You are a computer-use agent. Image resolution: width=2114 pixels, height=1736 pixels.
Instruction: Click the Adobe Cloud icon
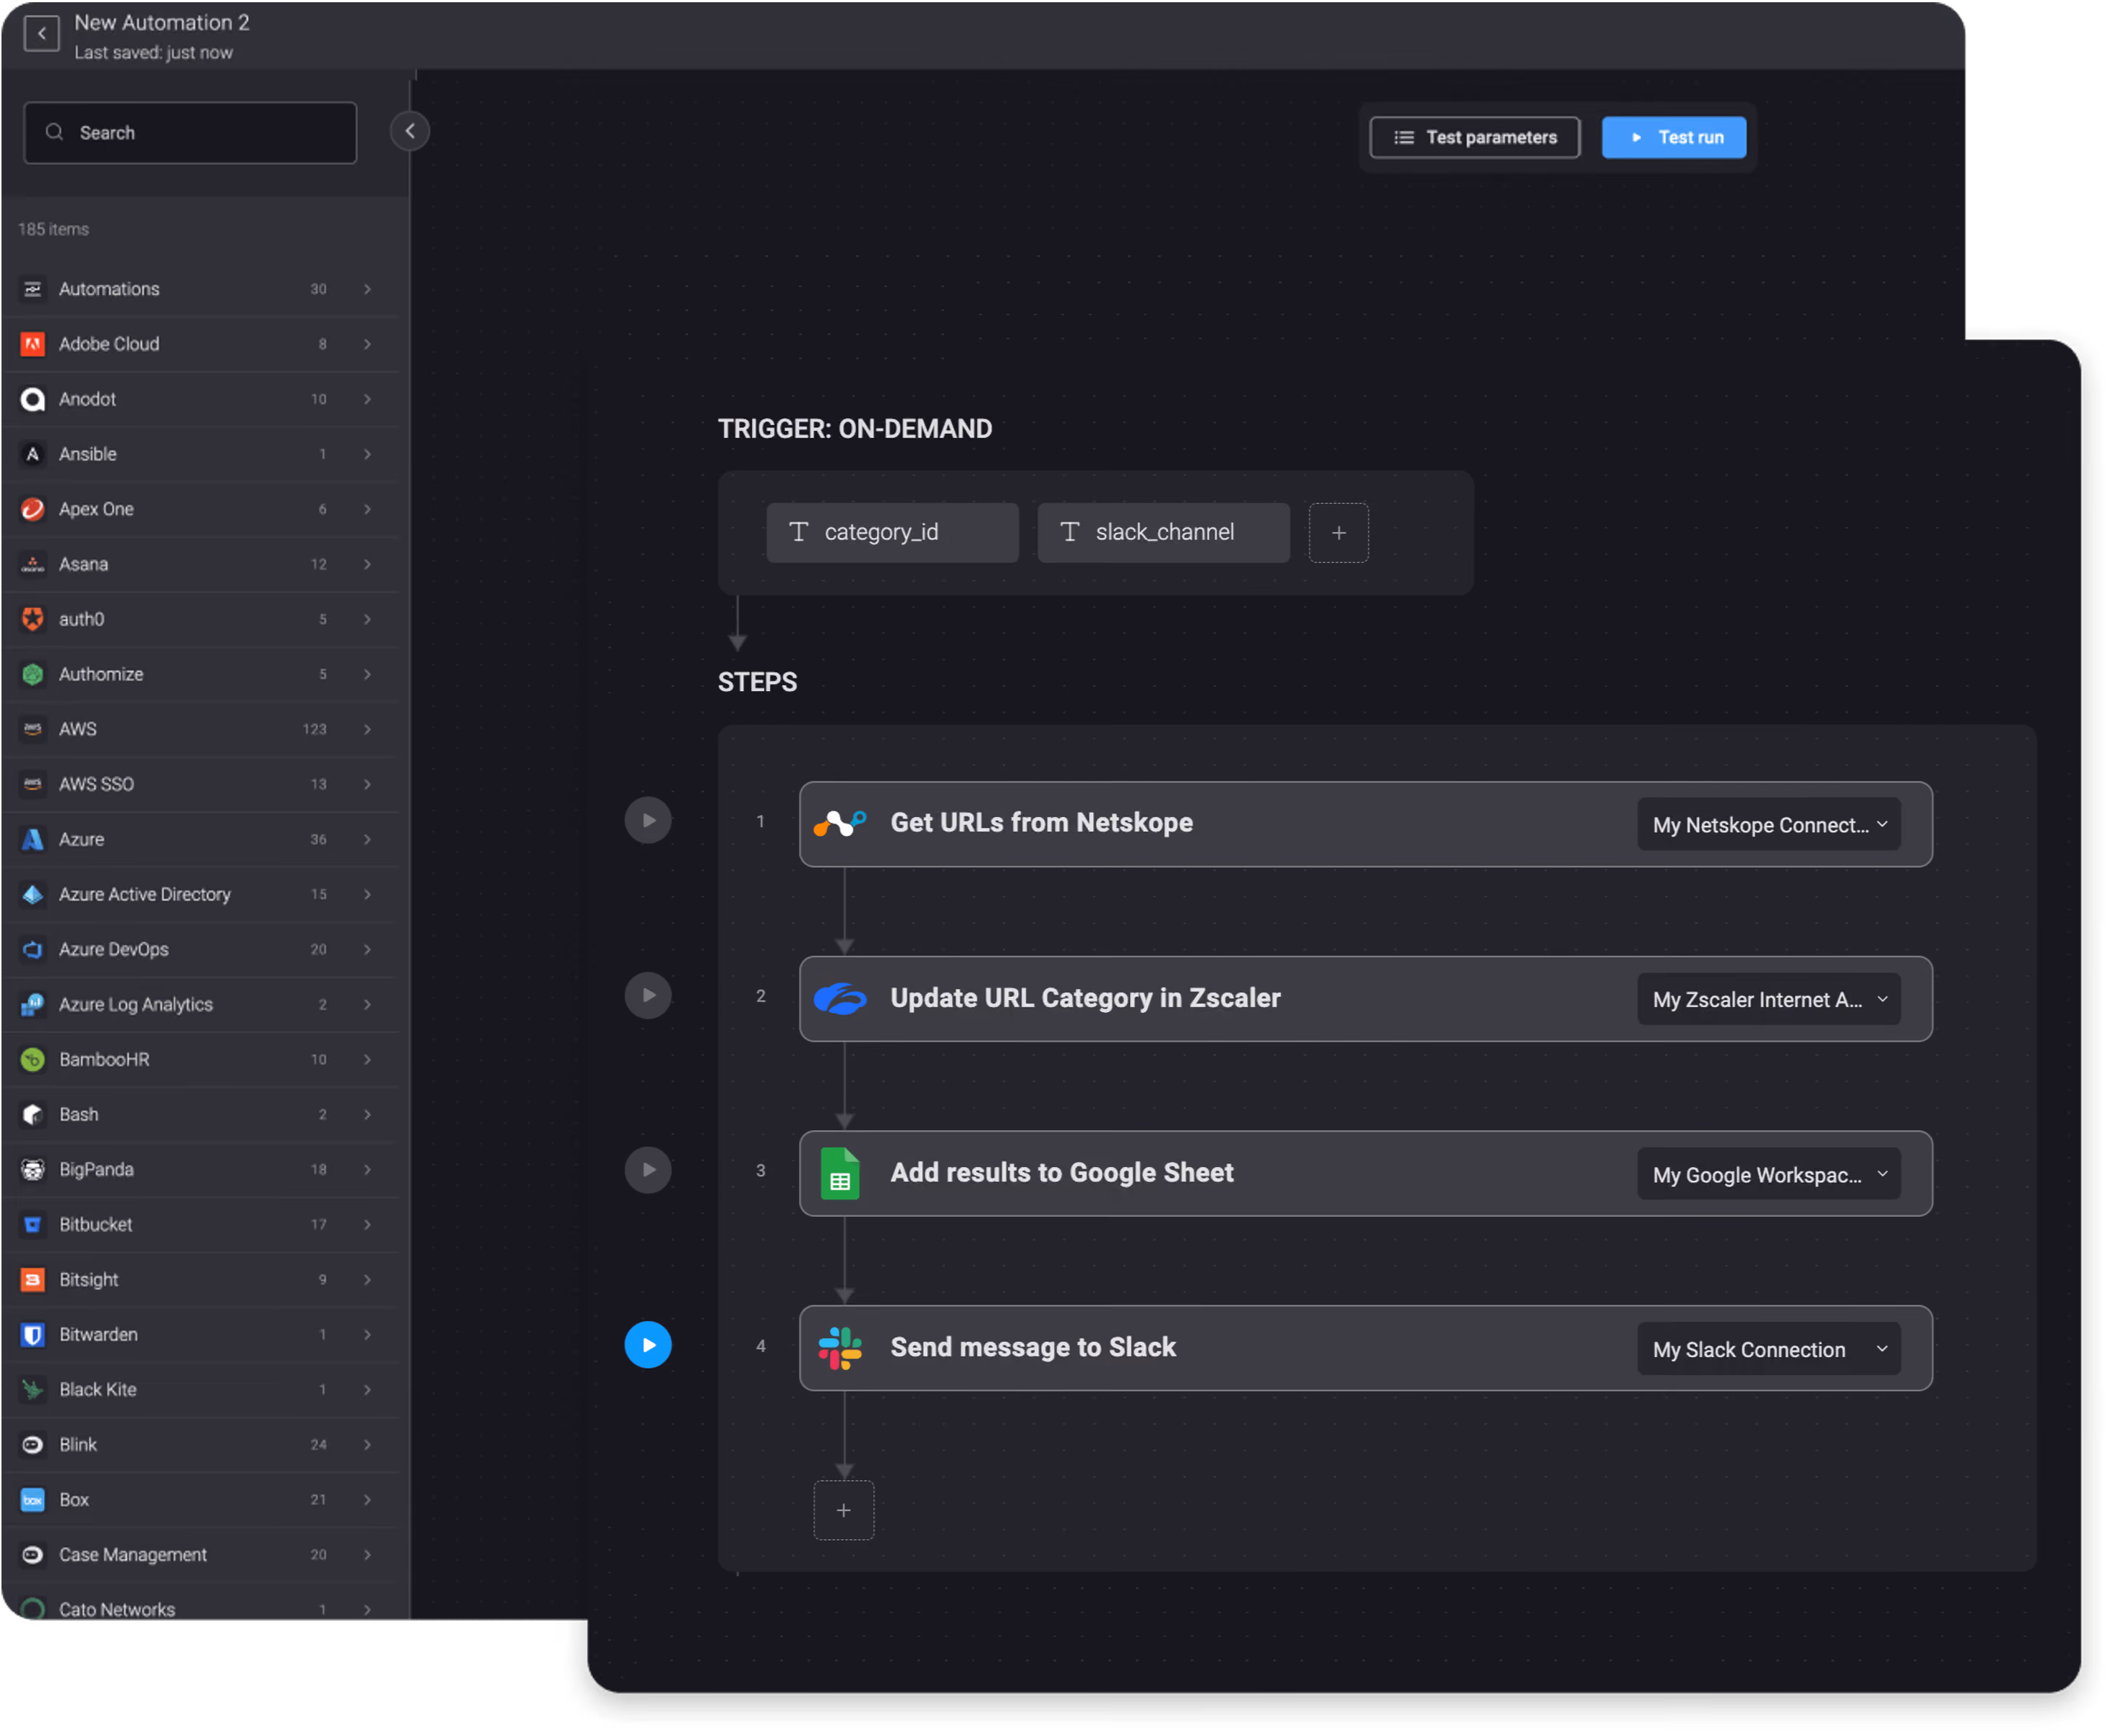33,344
